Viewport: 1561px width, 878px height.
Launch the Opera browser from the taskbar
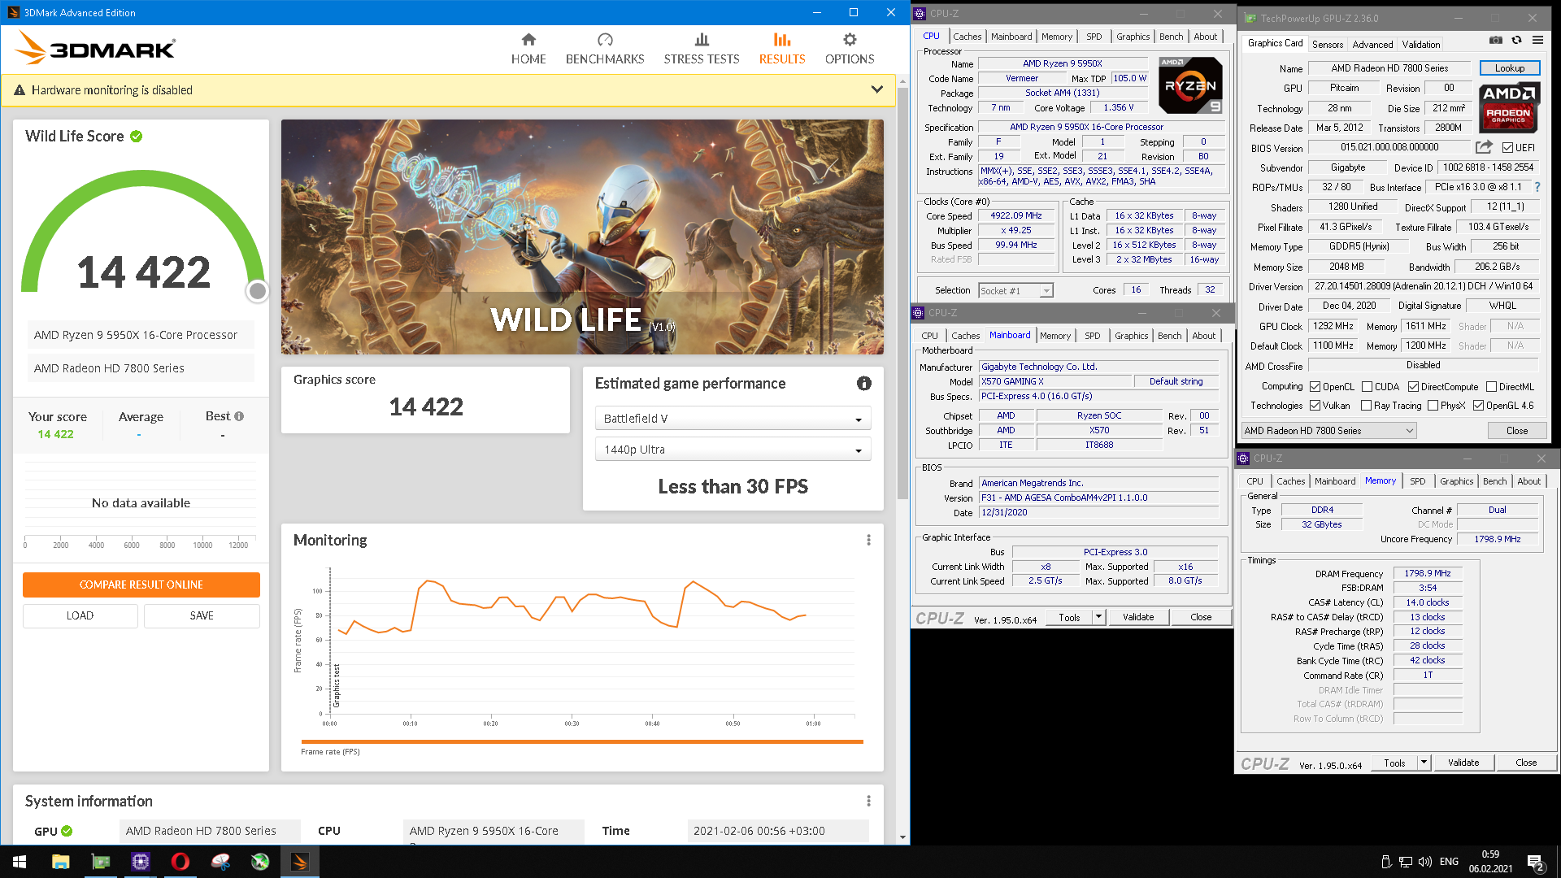point(180,862)
